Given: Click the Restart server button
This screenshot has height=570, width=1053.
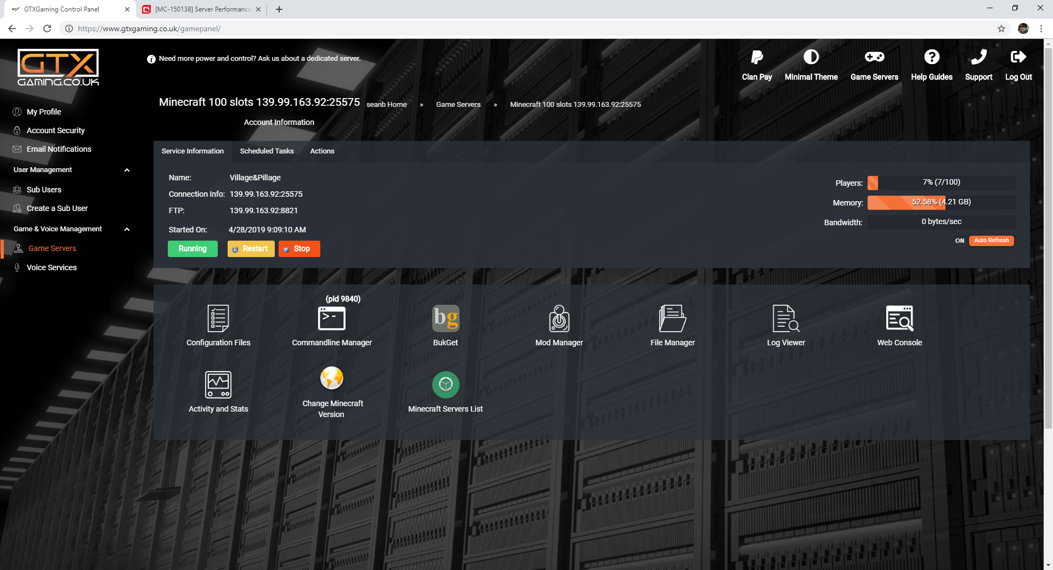Looking at the screenshot, I should [x=251, y=249].
